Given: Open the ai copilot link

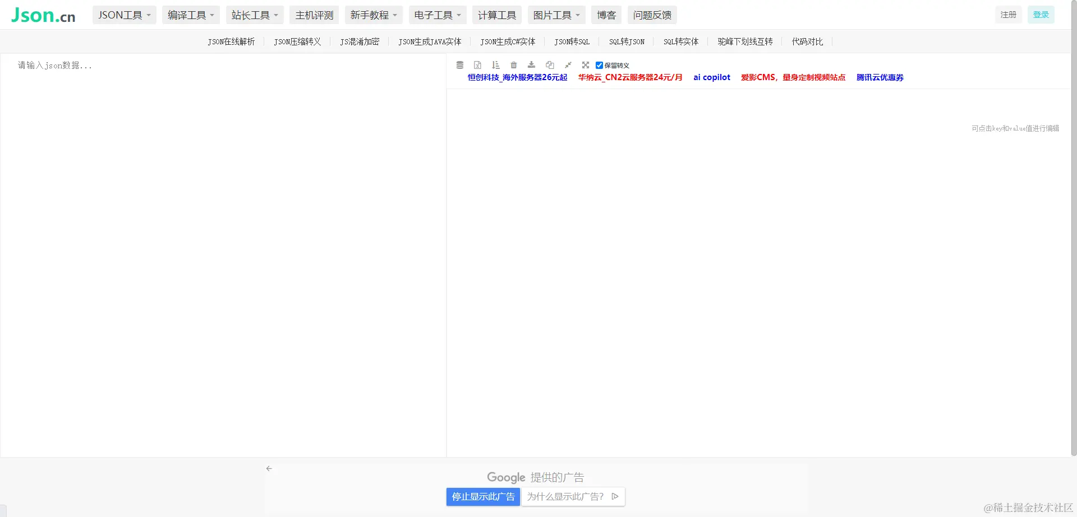Looking at the screenshot, I should (x=712, y=77).
